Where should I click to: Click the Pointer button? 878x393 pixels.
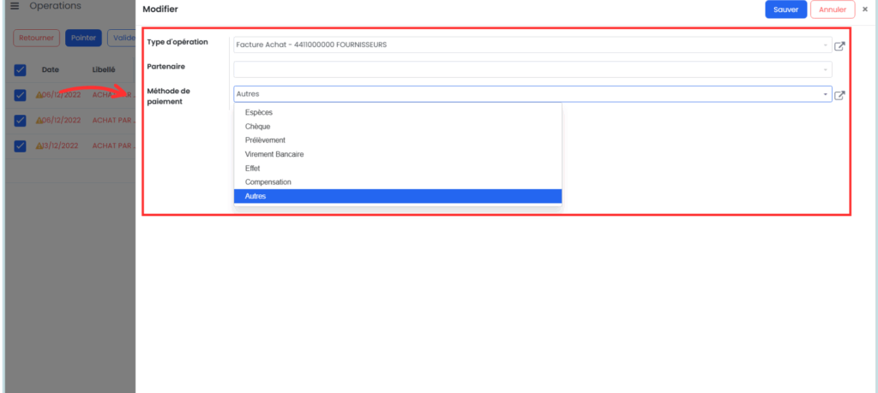83,38
